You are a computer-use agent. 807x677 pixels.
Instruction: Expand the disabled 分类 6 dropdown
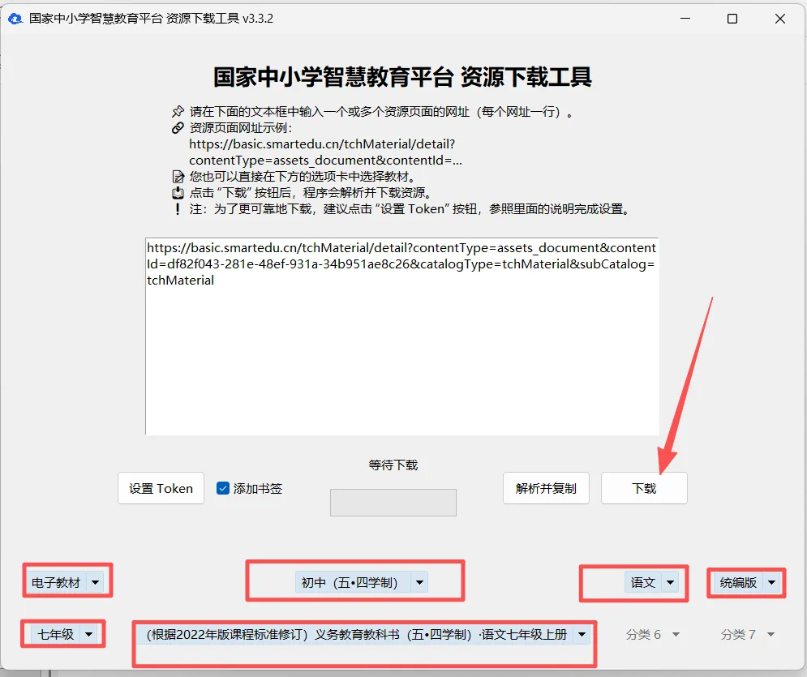click(x=653, y=634)
